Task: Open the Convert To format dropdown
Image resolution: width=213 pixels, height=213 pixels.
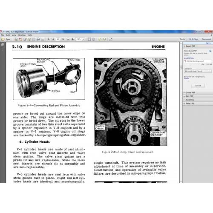Action: pyautogui.click(x=198, y=71)
